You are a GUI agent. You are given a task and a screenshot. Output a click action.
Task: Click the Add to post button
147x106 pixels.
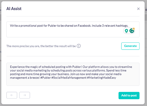pos(129,95)
